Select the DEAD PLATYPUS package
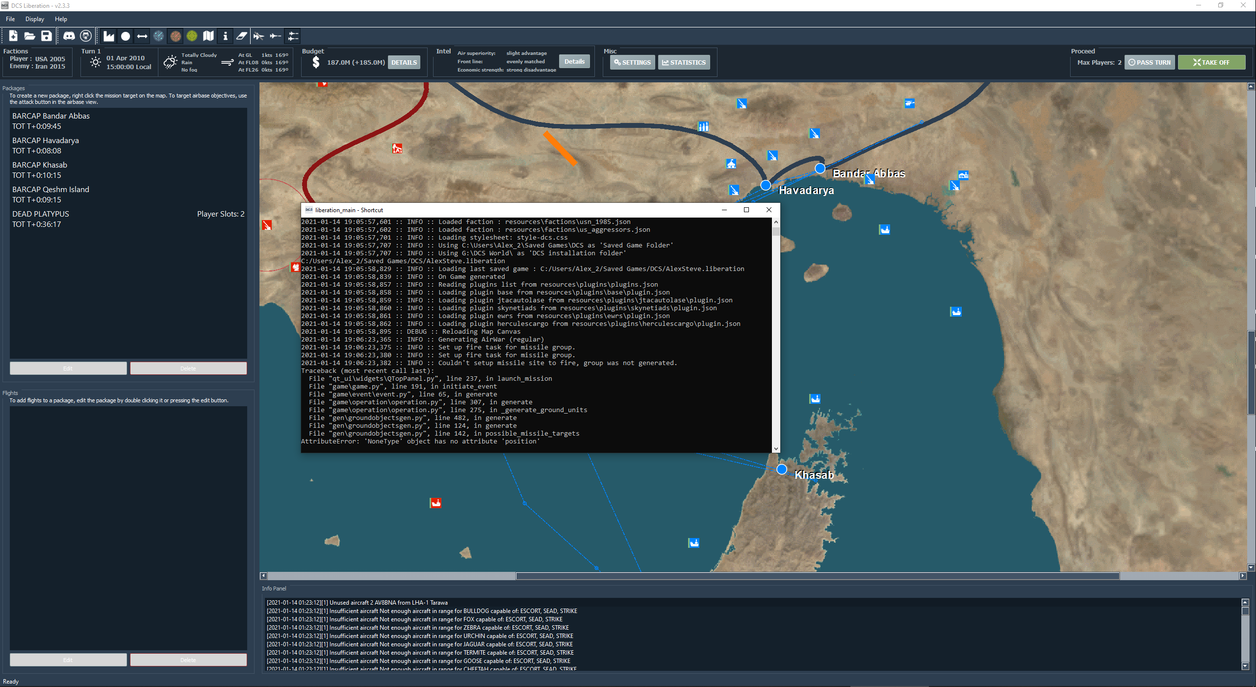This screenshot has width=1256, height=687. click(128, 219)
